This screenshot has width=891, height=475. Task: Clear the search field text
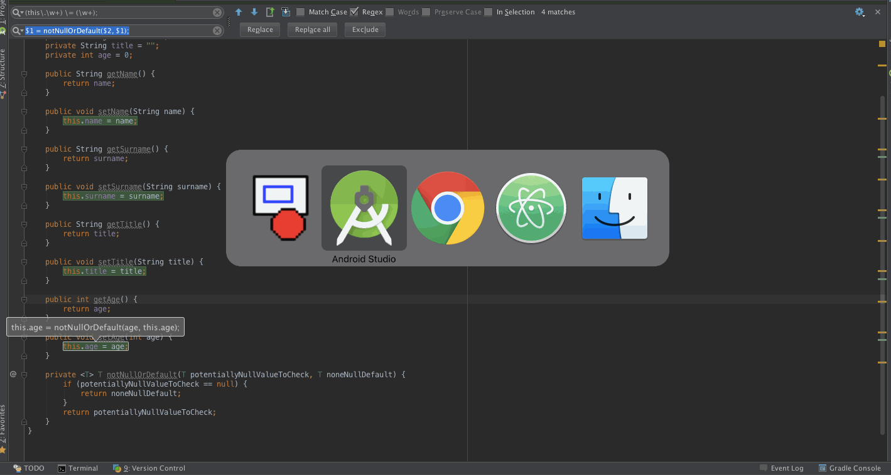217,13
